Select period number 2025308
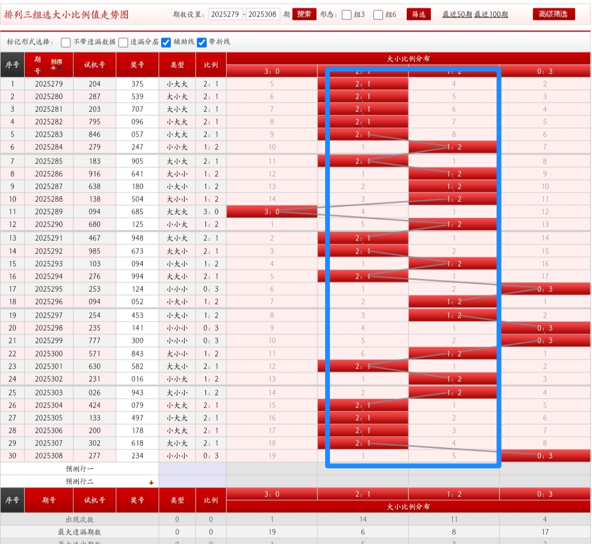Image resolution: width=592 pixels, height=544 pixels. click(x=49, y=456)
